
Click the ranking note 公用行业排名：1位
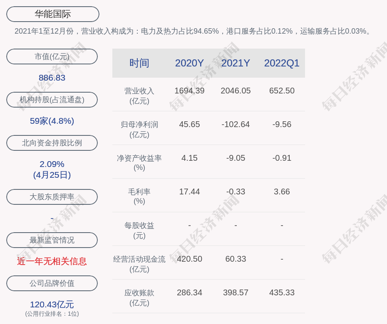coord(52,314)
